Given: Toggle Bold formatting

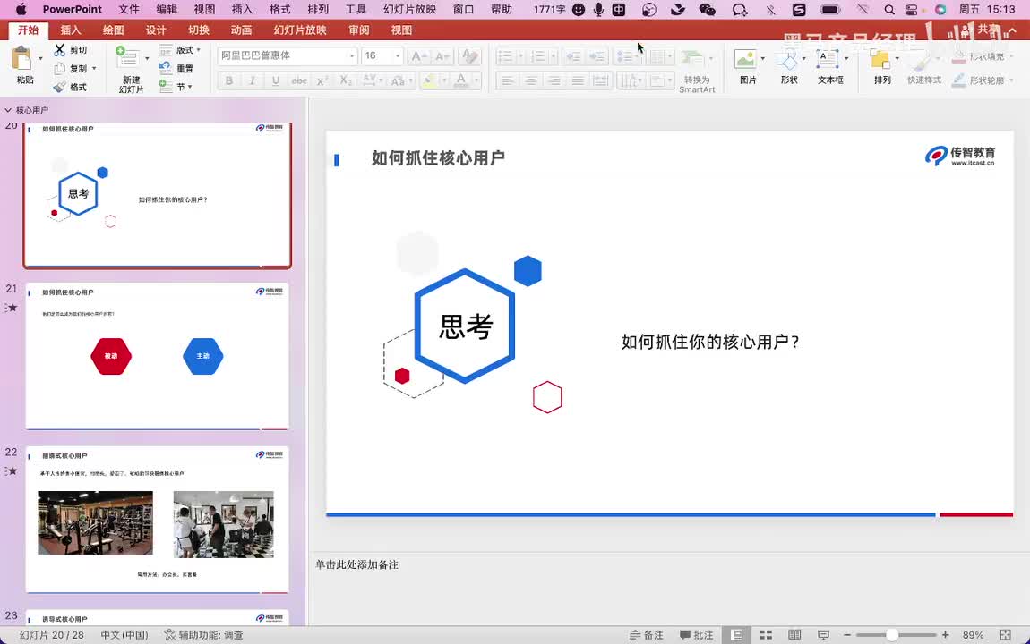Looking at the screenshot, I should pyautogui.click(x=228, y=80).
